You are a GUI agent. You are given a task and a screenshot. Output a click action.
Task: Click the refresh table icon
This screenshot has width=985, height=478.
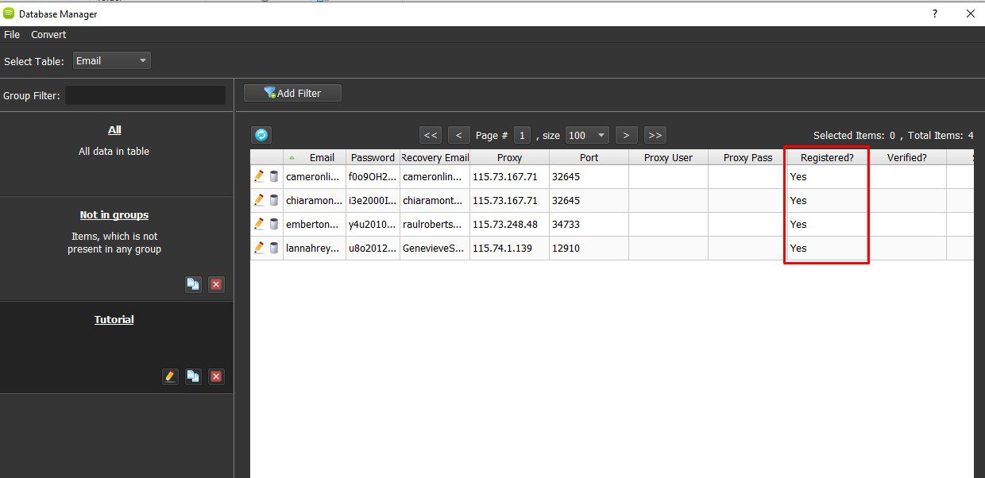[261, 135]
